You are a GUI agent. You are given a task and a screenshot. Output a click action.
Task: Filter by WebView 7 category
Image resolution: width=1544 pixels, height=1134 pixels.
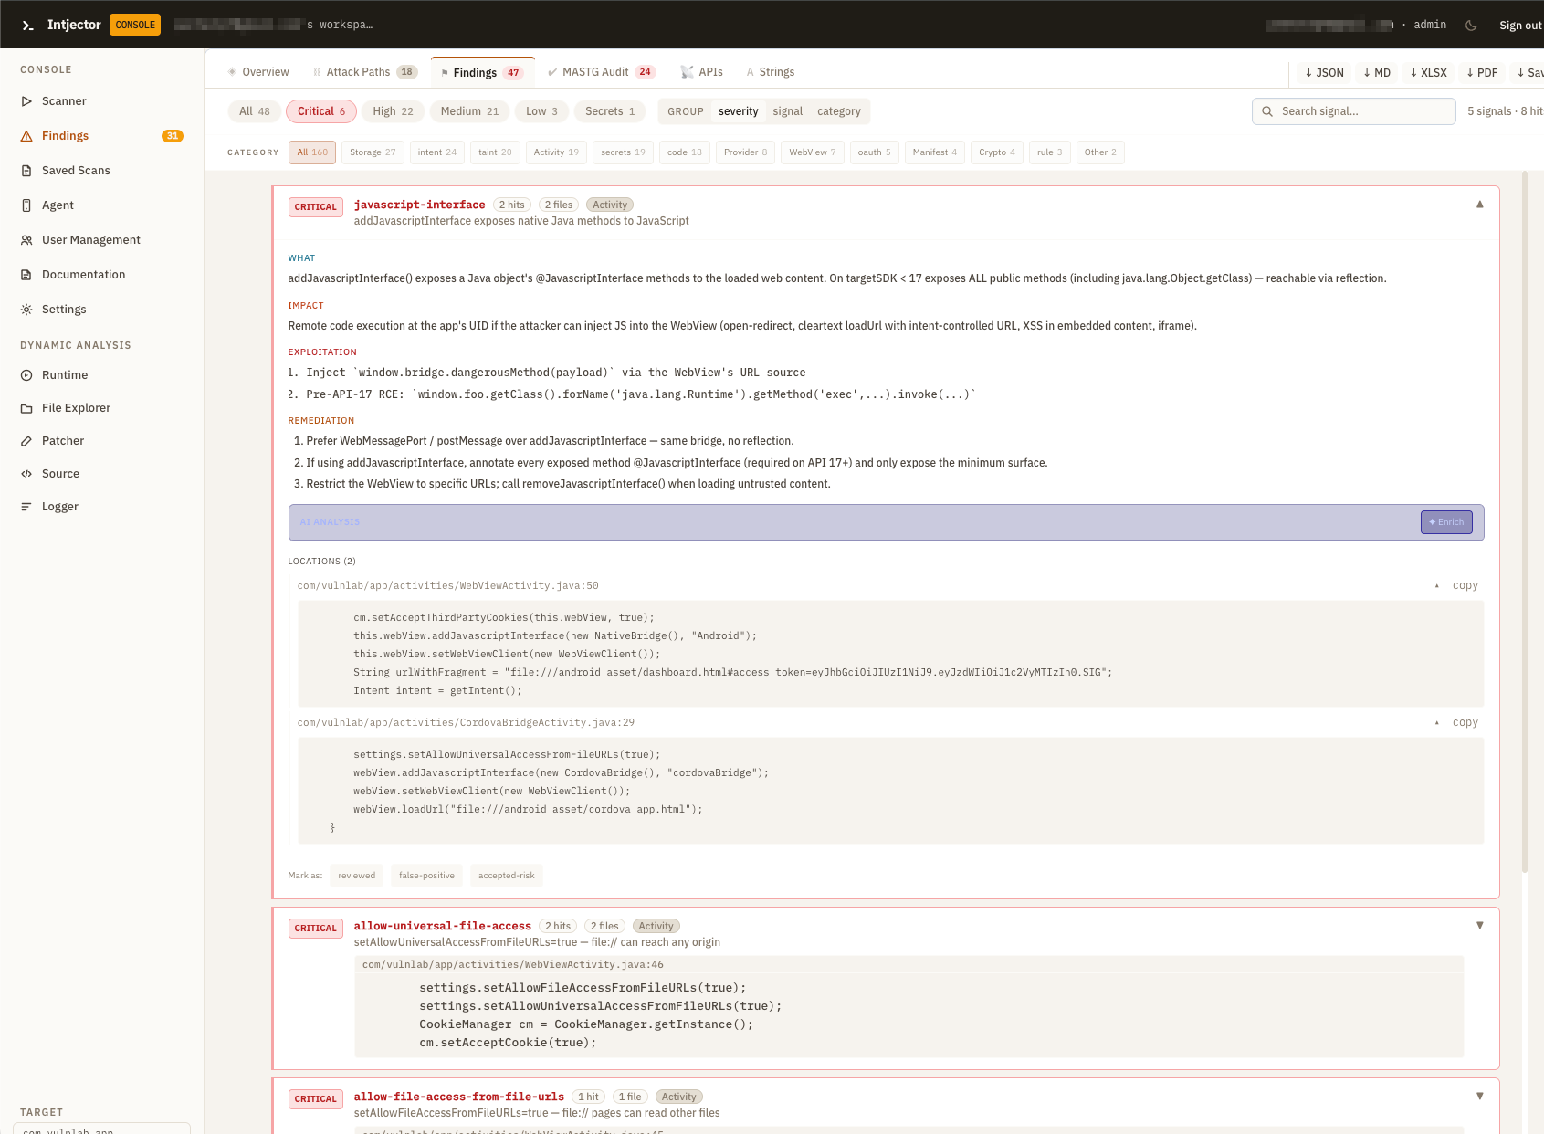tap(812, 152)
